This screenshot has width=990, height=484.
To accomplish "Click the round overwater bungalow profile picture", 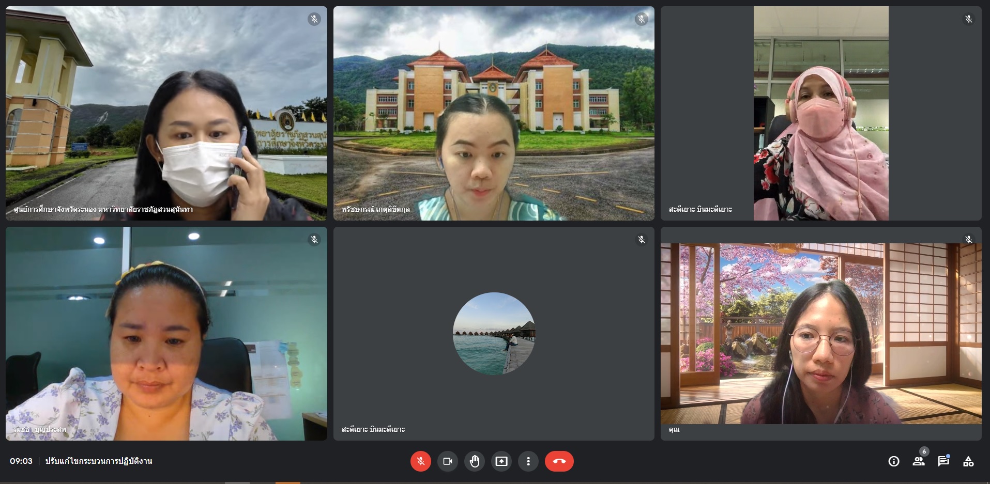I will click(494, 334).
